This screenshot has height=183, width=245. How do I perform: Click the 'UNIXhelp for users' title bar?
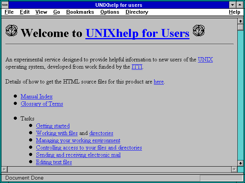119,5
